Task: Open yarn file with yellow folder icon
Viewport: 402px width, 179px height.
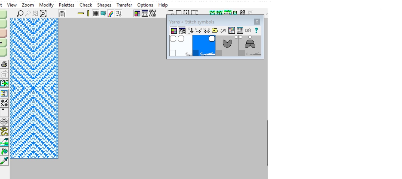Action: point(215,31)
